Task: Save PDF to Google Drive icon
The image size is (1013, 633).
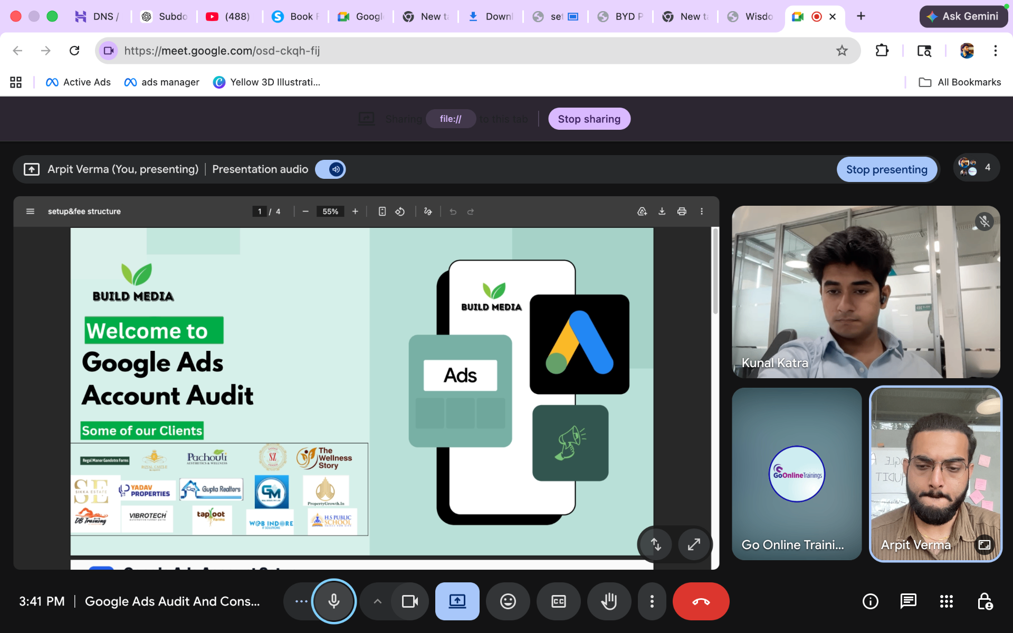Action: pos(642,212)
